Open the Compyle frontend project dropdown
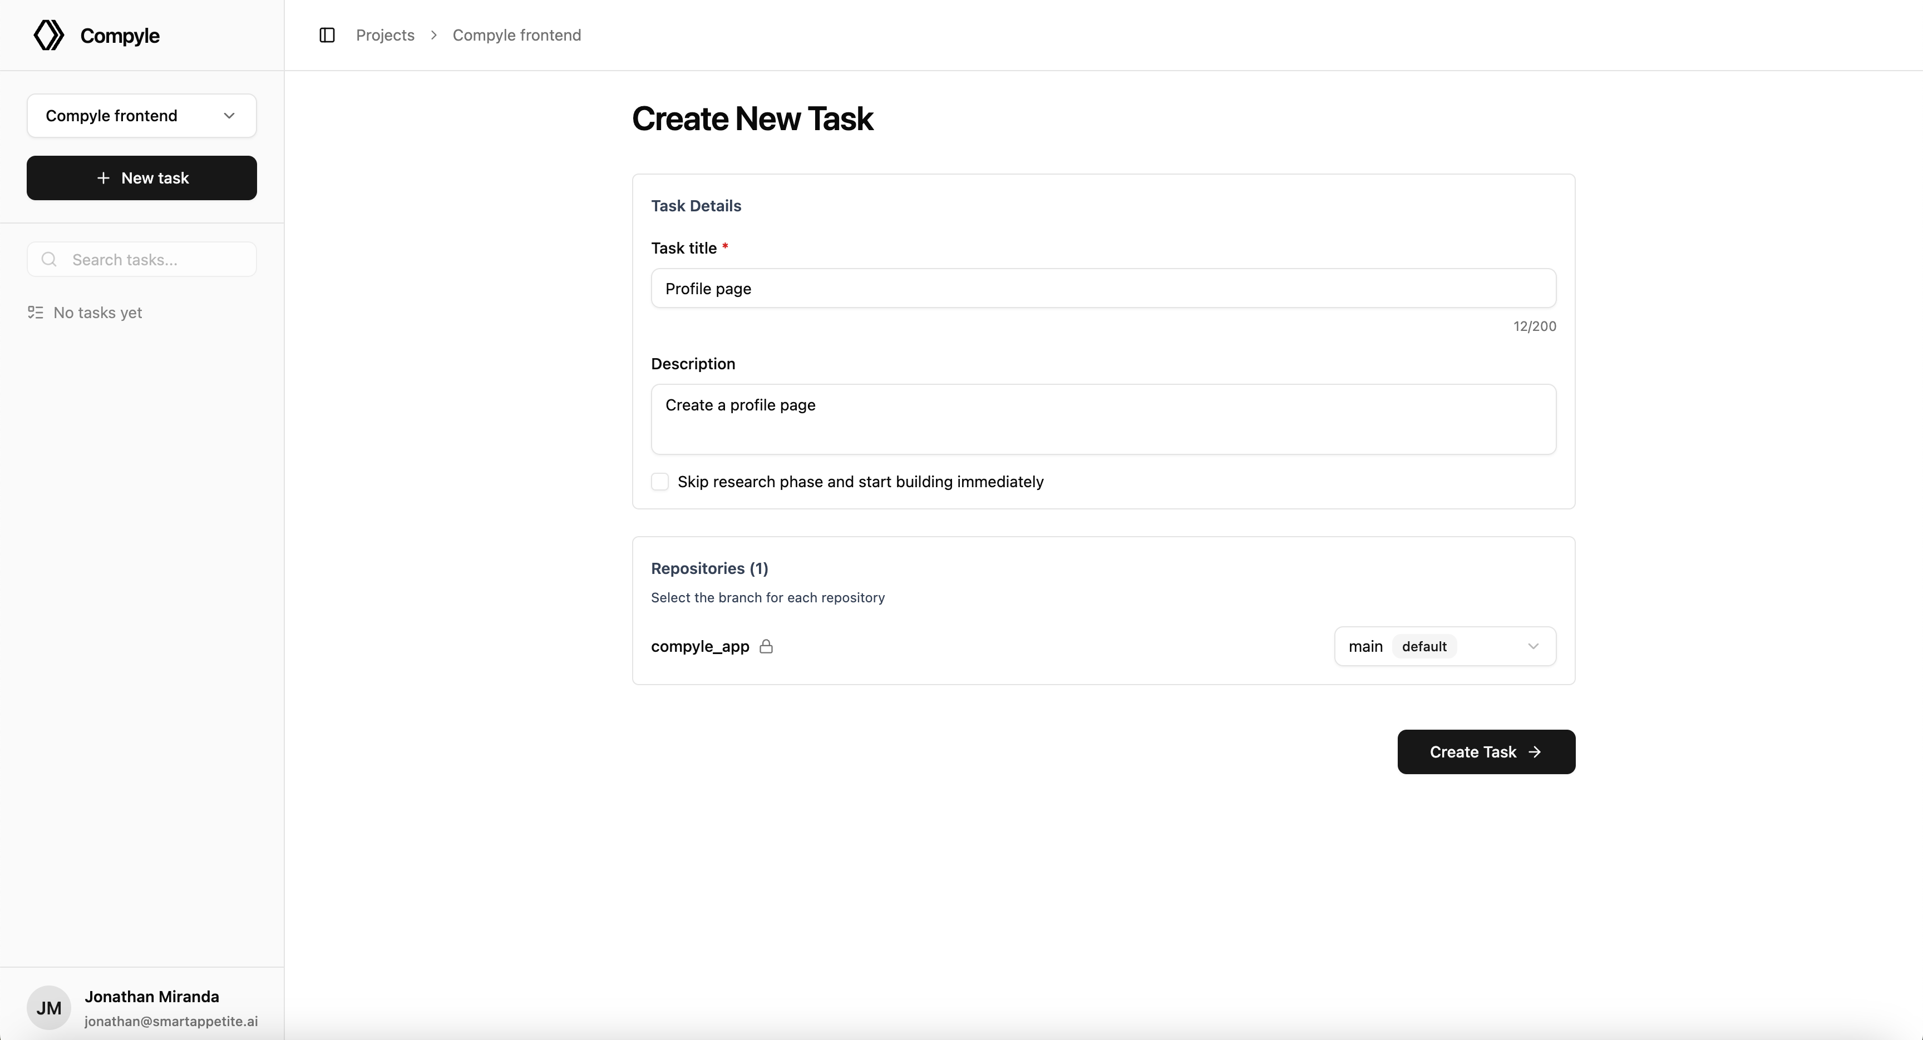Image resolution: width=1923 pixels, height=1040 pixels. 142,116
